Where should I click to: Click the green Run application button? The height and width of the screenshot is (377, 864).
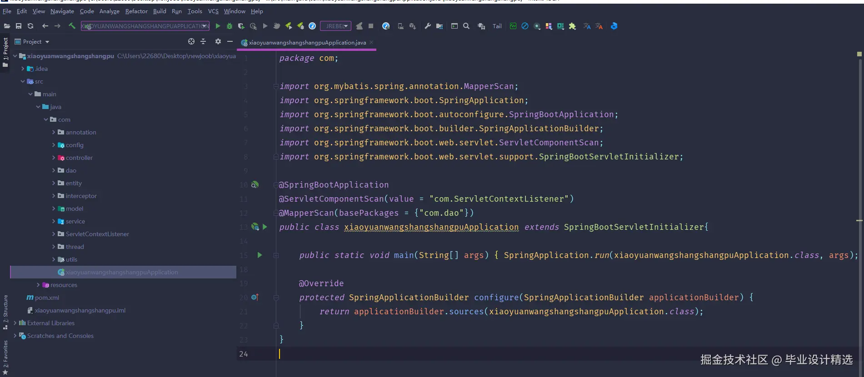218,26
